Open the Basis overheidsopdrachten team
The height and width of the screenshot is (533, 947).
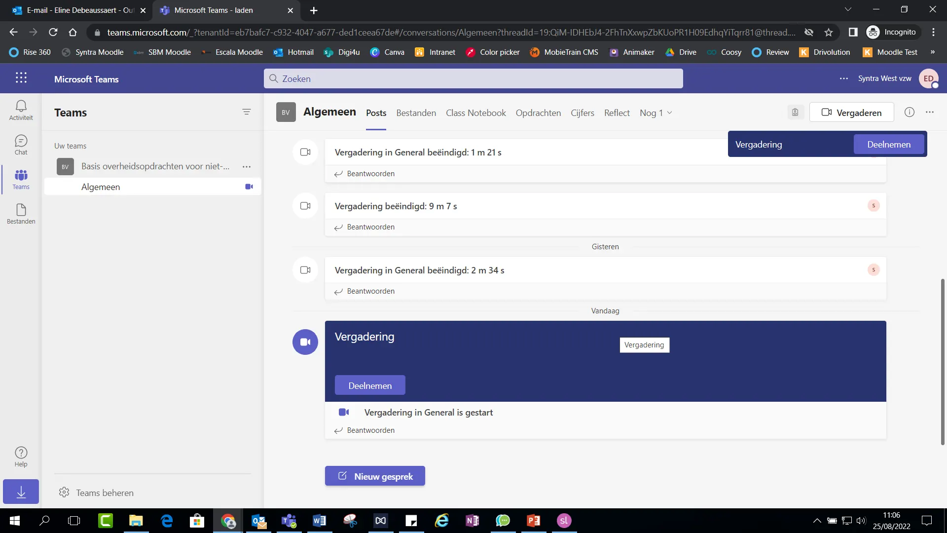(x=155, y=166)
